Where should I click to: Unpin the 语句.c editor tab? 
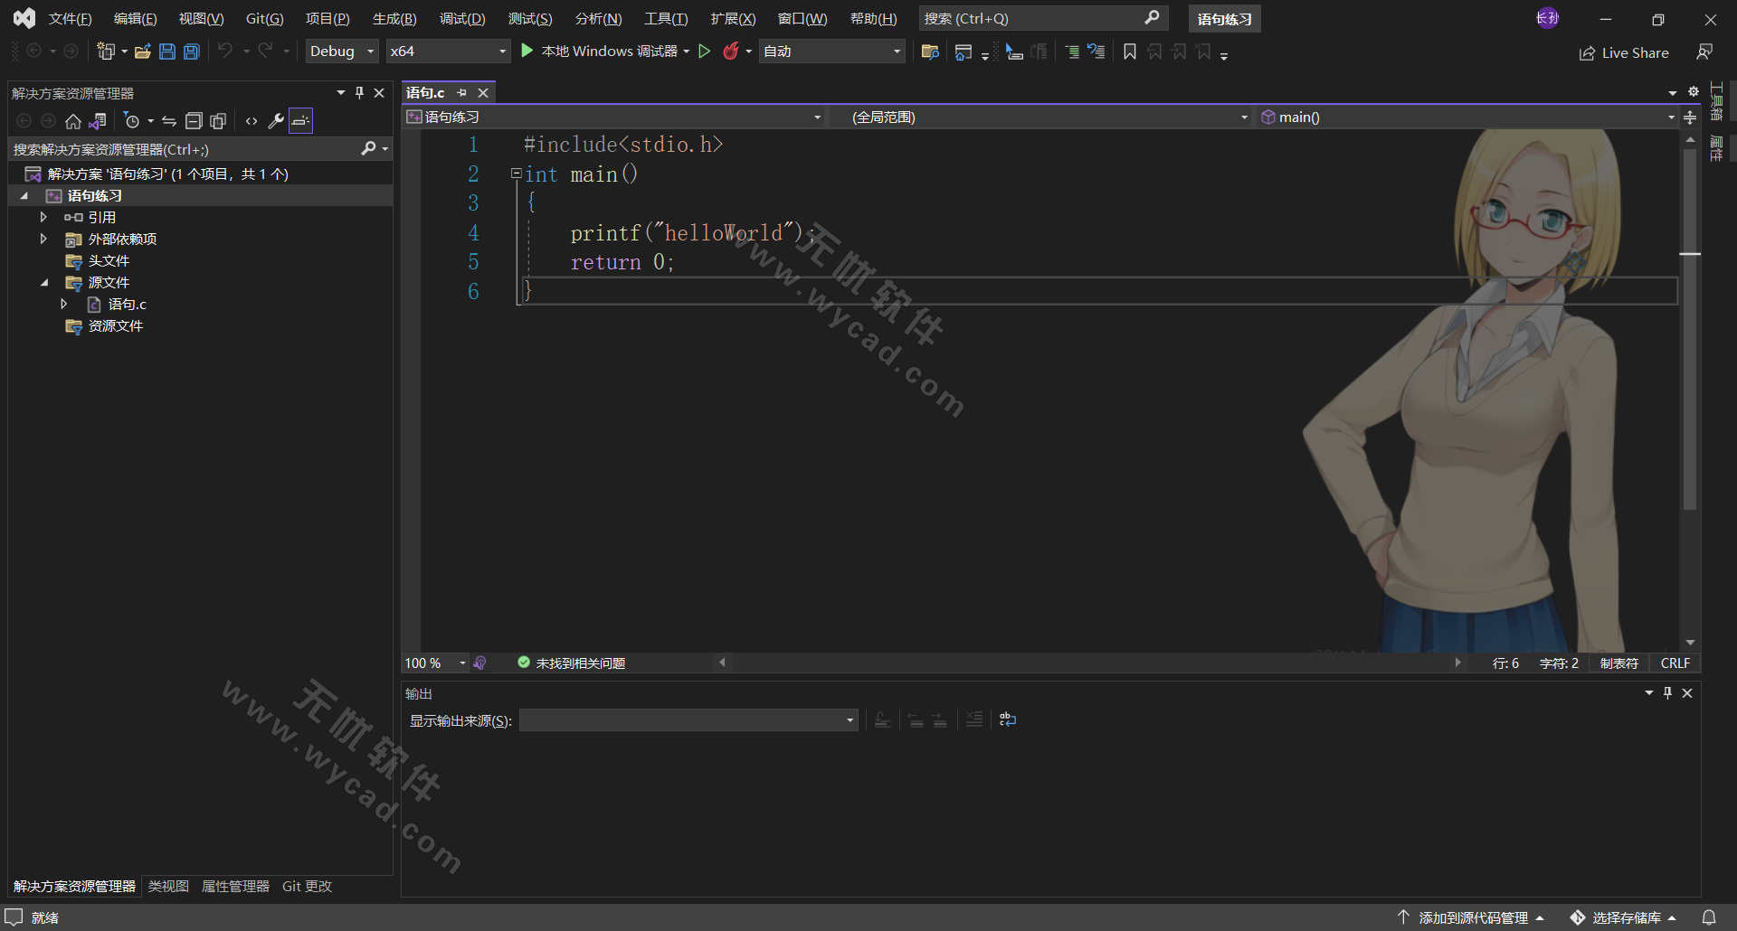[461, 92]
